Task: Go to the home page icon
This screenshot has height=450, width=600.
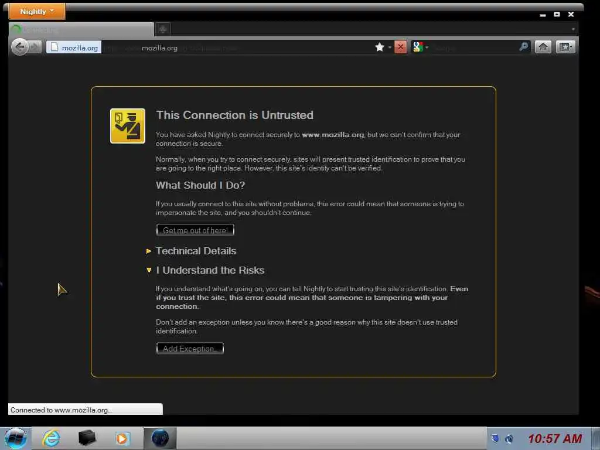Action: pos(543,47)
